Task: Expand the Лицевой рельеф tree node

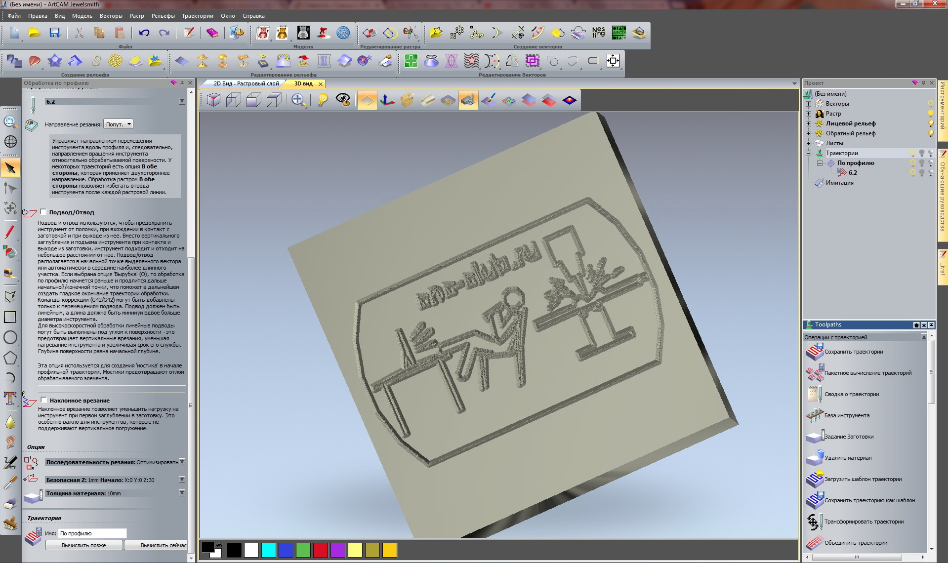Action: click(809, 123)
